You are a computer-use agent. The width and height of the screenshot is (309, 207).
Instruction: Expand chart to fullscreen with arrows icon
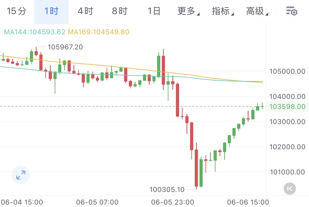coord(21,175)
